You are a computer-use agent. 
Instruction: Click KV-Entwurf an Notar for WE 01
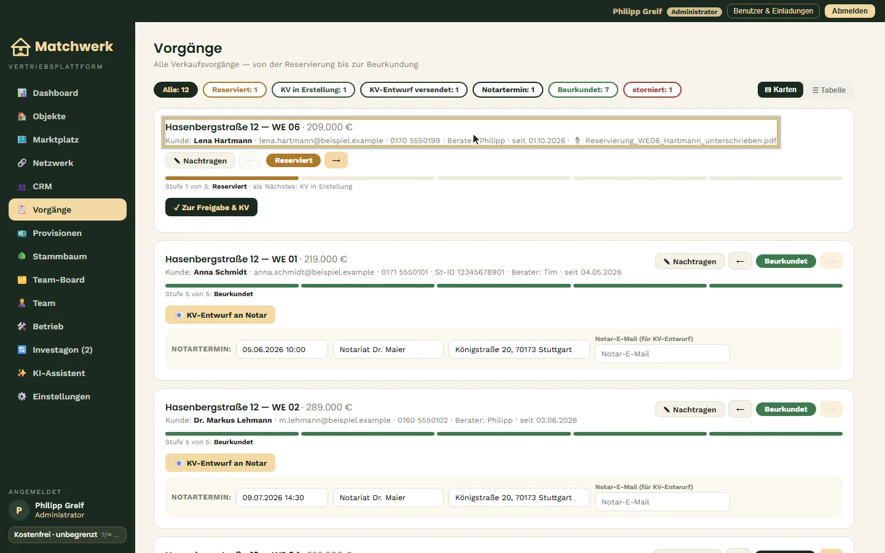click(x=220, y=315)
